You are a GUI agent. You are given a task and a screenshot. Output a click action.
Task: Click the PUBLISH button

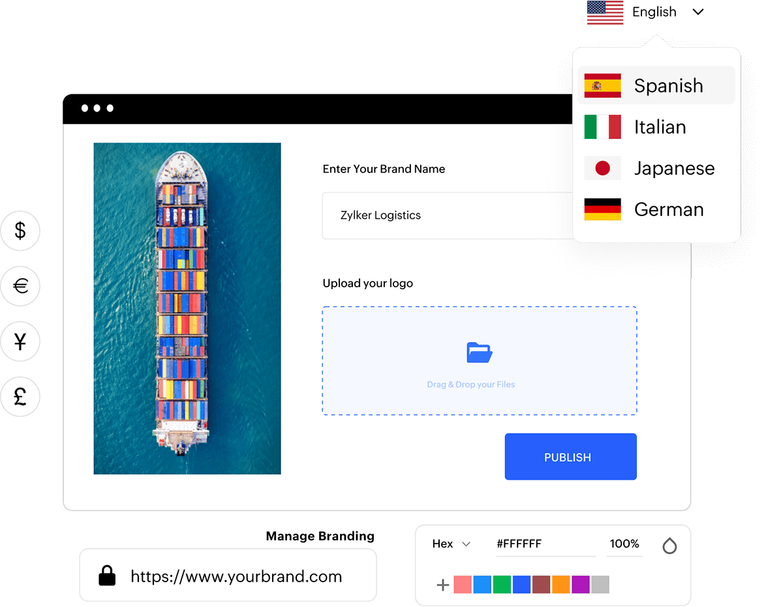point(570,457)
